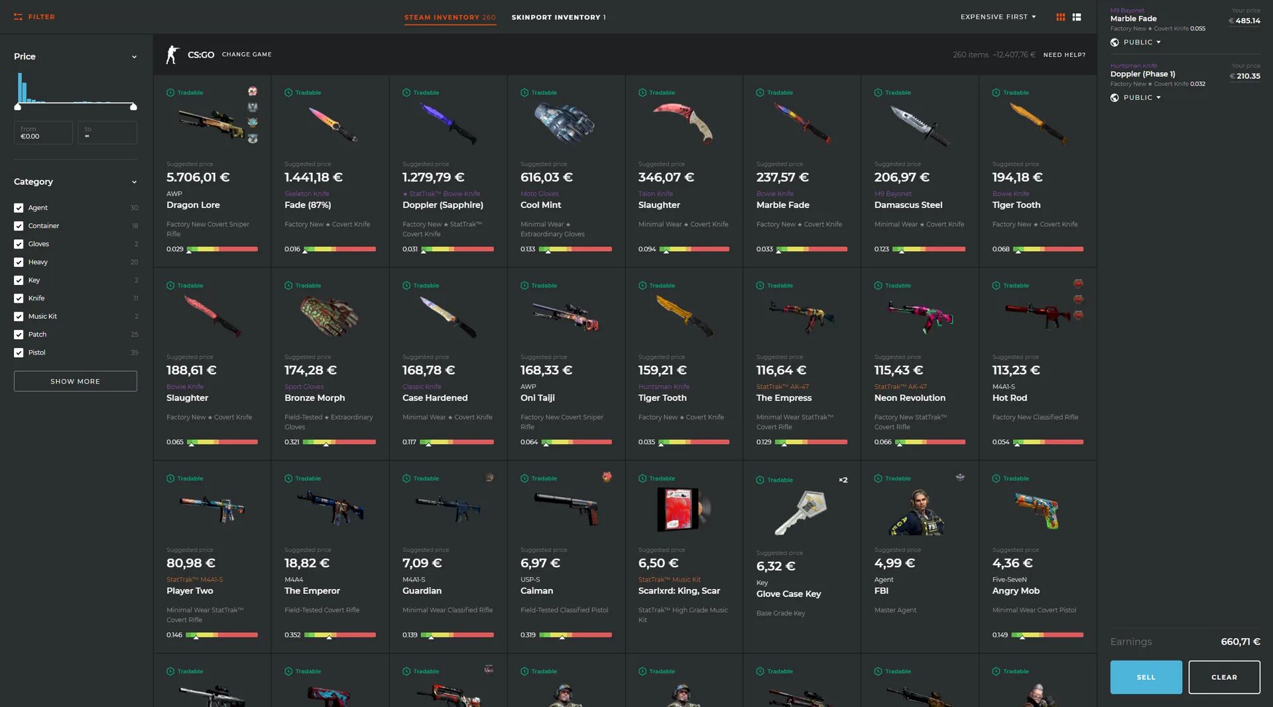Uncheck the Key category checkbox
1273x707 pixels.
pos(19,280)
